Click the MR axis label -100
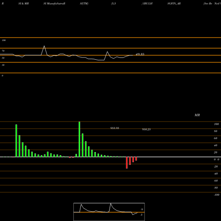The width and height of the screenshot is (221, 221). pyautogui.click(x=217, y=195)
